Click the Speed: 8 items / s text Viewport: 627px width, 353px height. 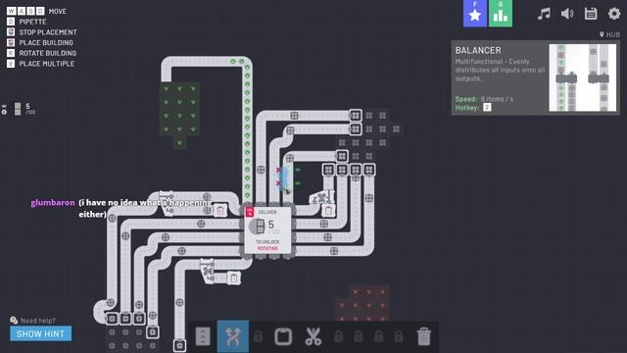(x=484, y=99)
